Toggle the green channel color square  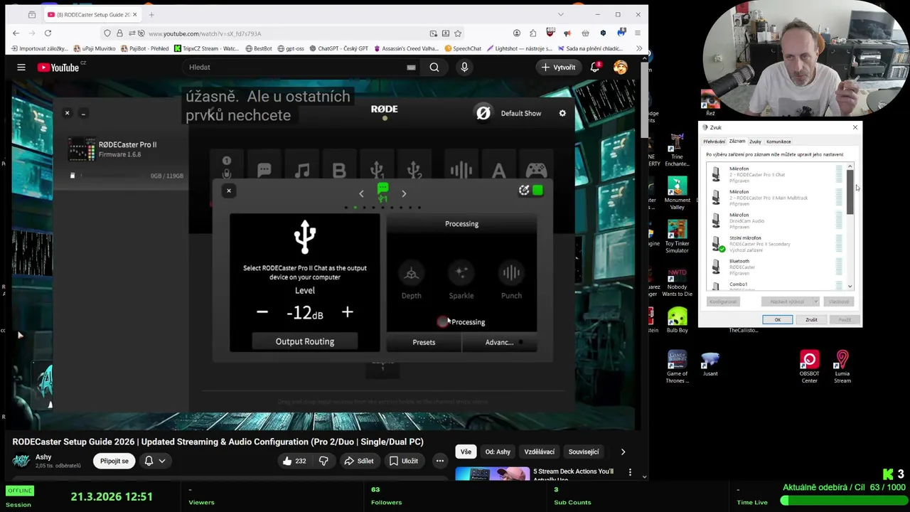pyautogui.click(x=537, y=190)
